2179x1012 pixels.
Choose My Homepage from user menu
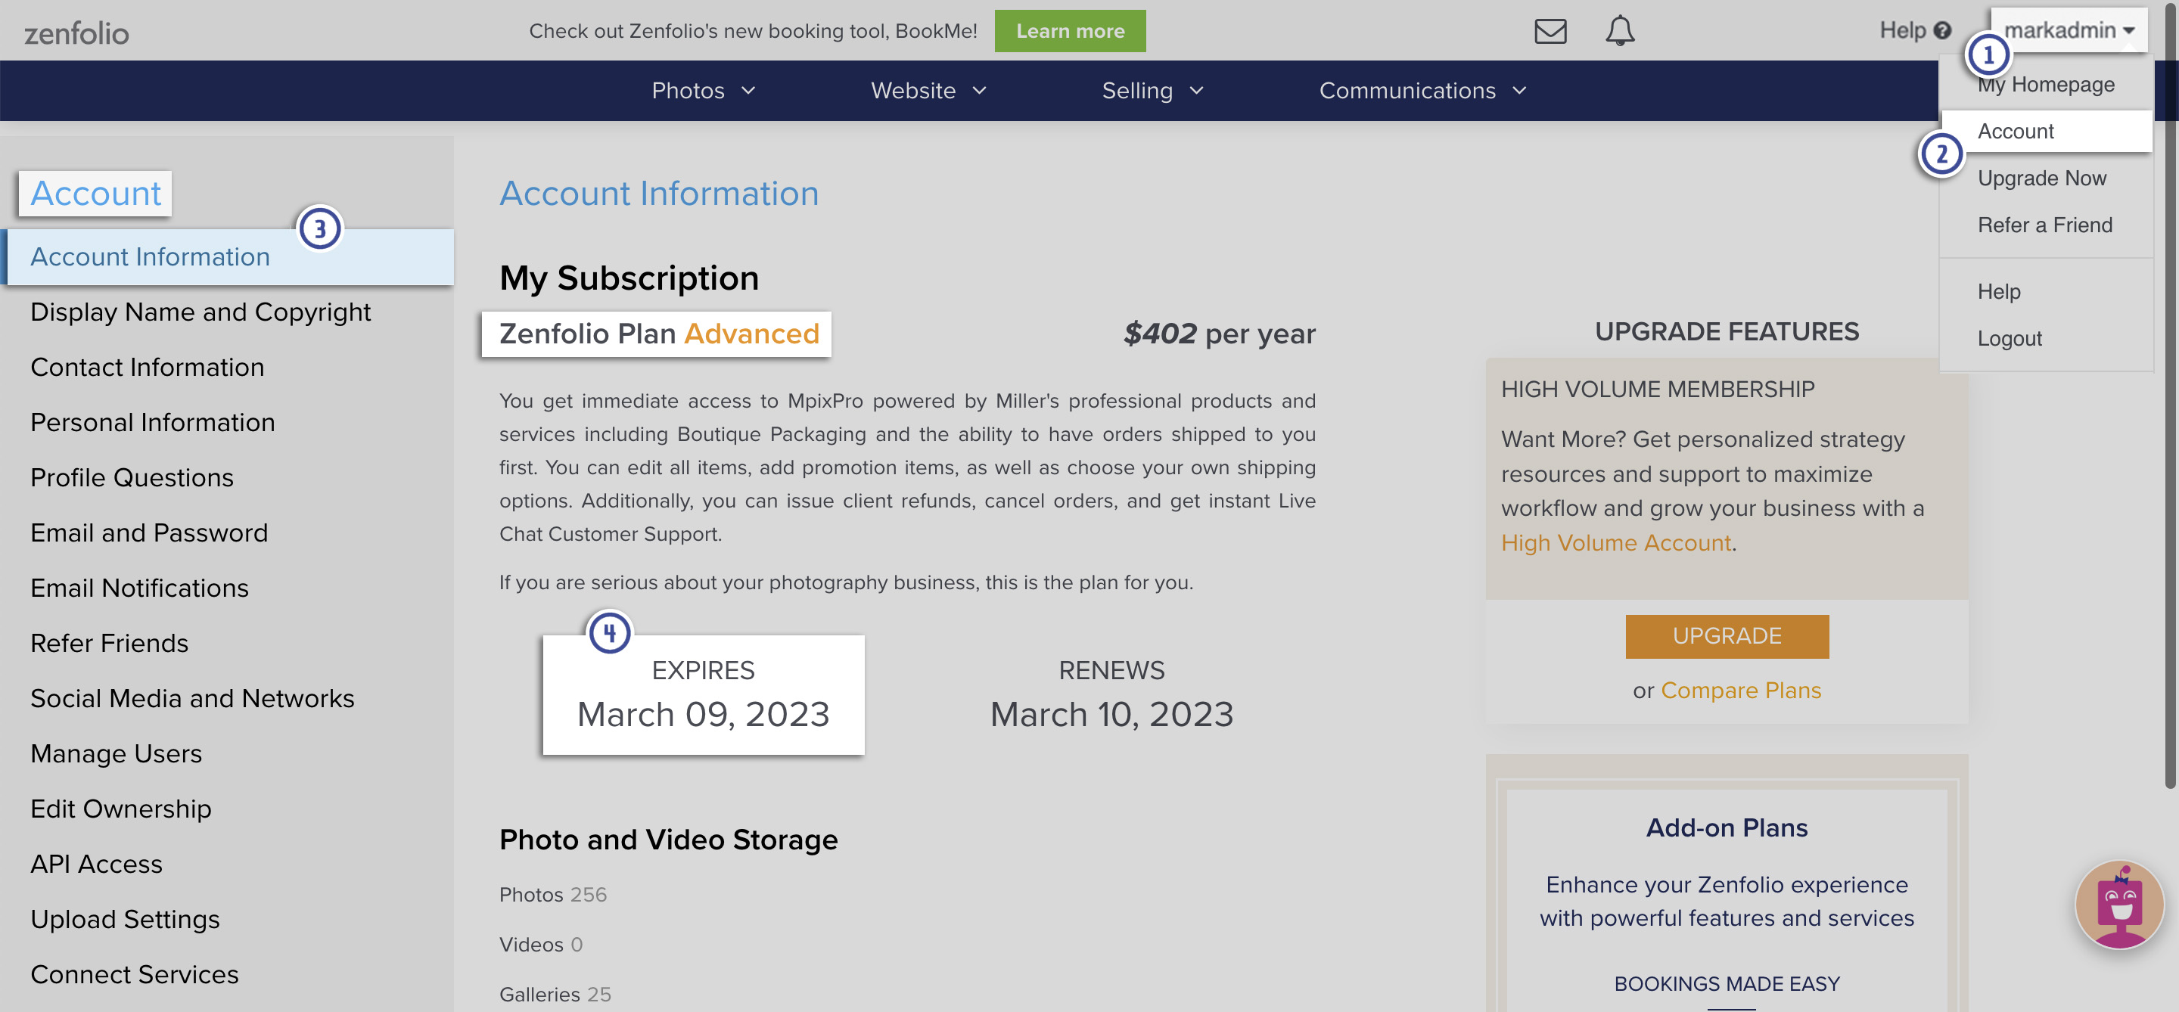2045,85
